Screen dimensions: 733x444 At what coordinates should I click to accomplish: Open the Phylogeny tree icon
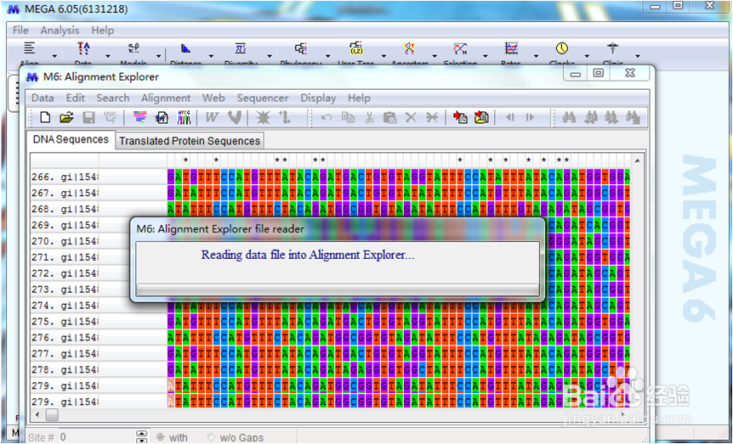coord(300,48)
